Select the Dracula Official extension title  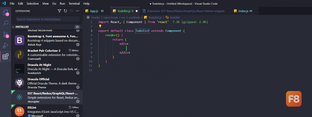pyautogui.click(x=38, y=79)
